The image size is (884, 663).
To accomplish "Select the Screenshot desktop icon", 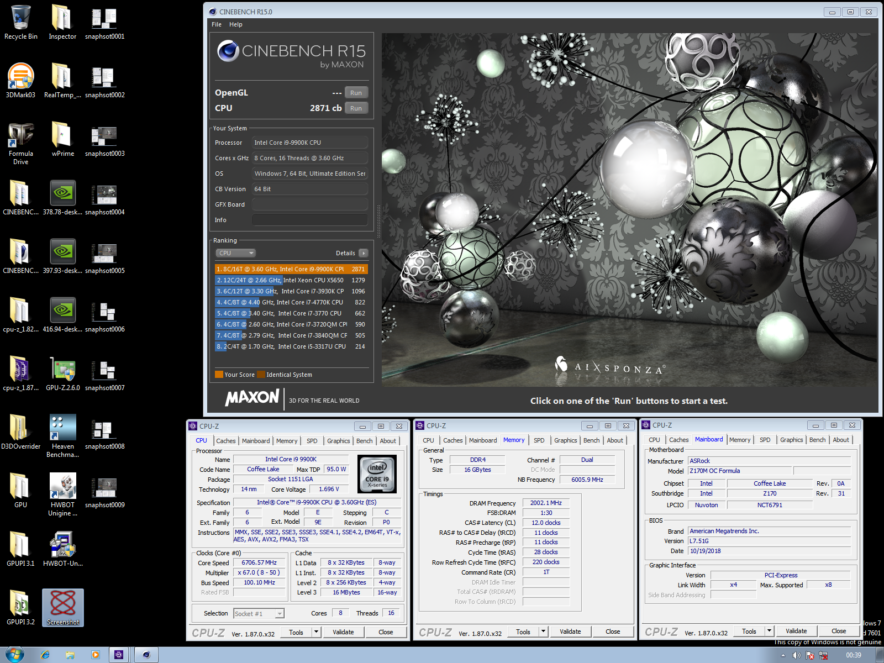I will [63, 608].
